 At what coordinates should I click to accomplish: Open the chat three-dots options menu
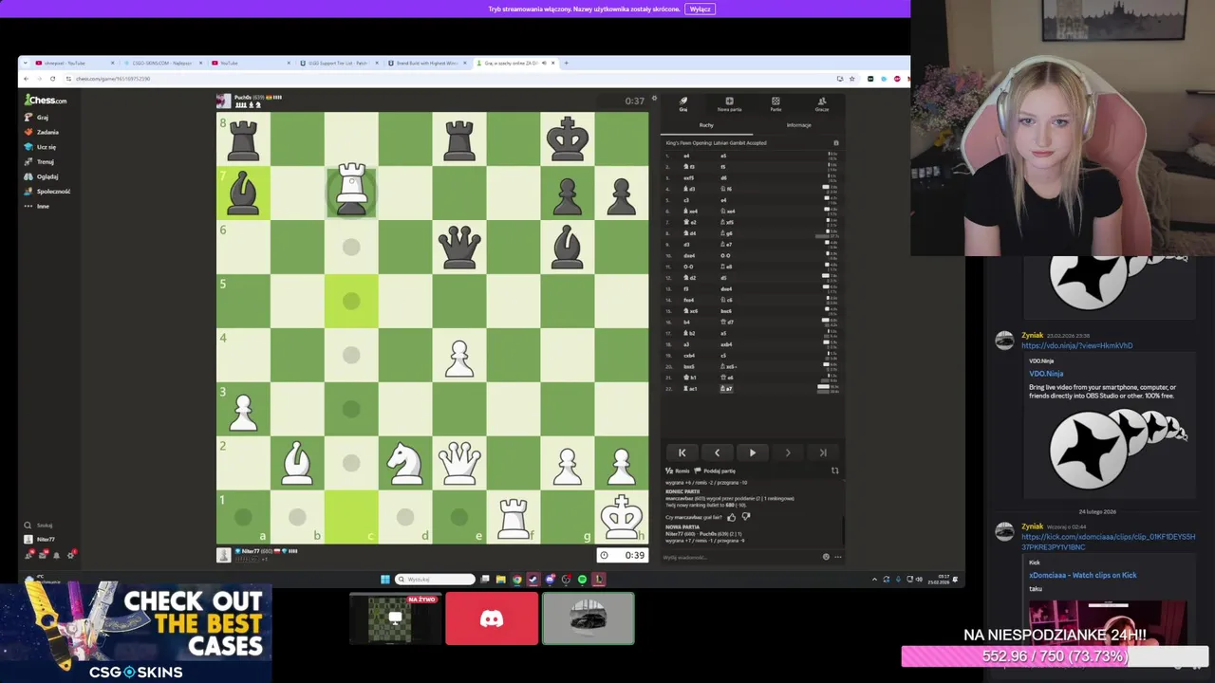click(x=837, y=557)
